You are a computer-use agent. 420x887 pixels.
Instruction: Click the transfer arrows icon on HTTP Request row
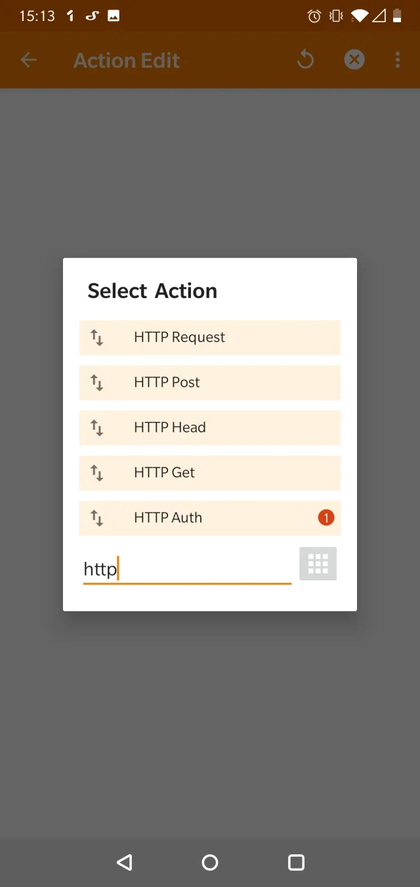click(x=97, y=337)
